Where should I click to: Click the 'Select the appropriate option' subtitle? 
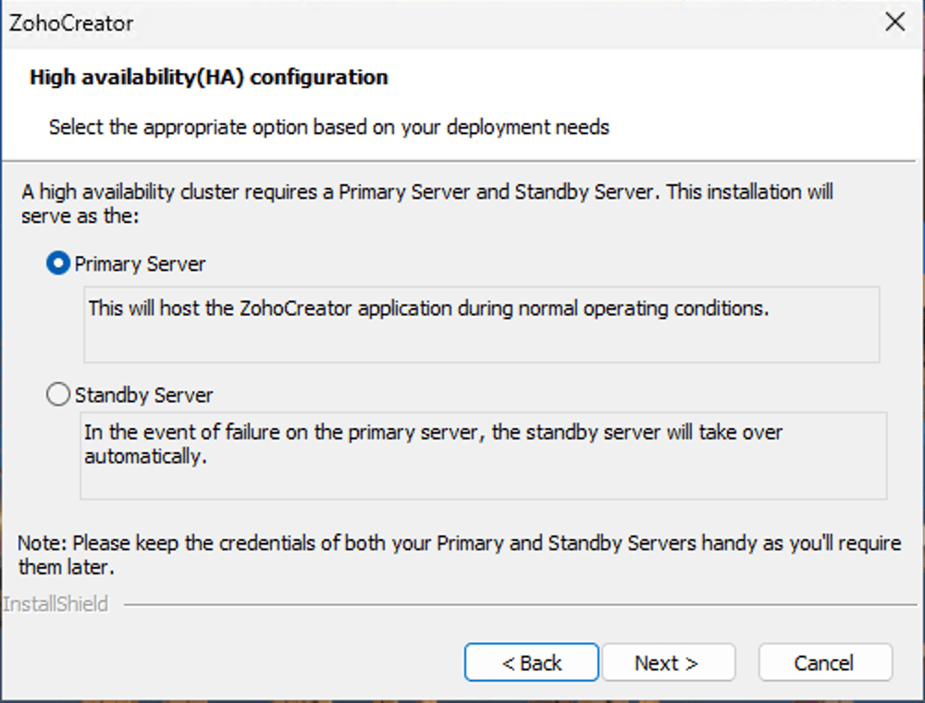click(x=328, y=127)
